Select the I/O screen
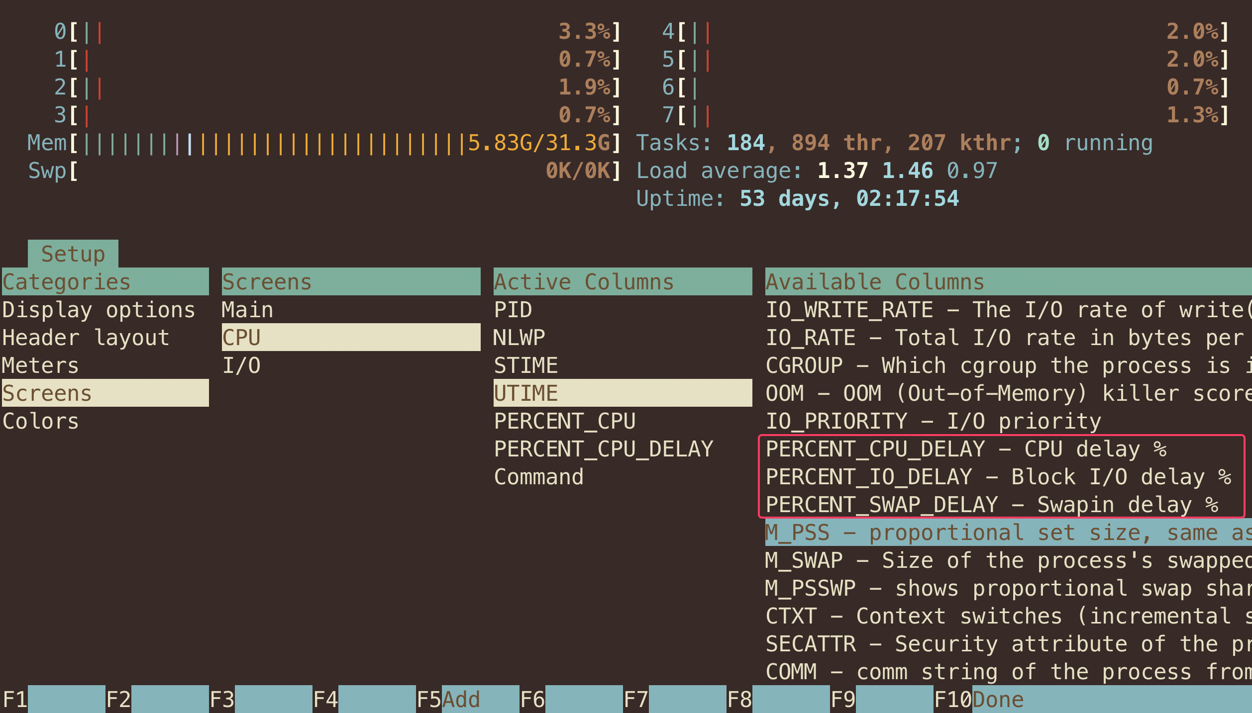Screen dimensions: 1252x713 click(351, 365)
